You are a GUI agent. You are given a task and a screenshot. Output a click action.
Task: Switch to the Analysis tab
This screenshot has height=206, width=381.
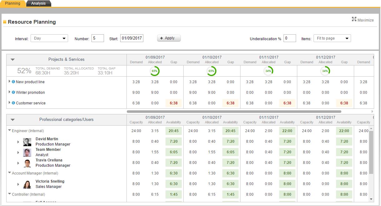(39, 3)
